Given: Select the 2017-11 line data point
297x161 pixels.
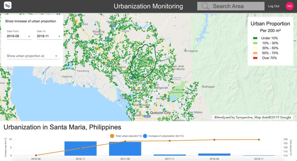Looking at the screenshot, I should click(x=170, y=141).
